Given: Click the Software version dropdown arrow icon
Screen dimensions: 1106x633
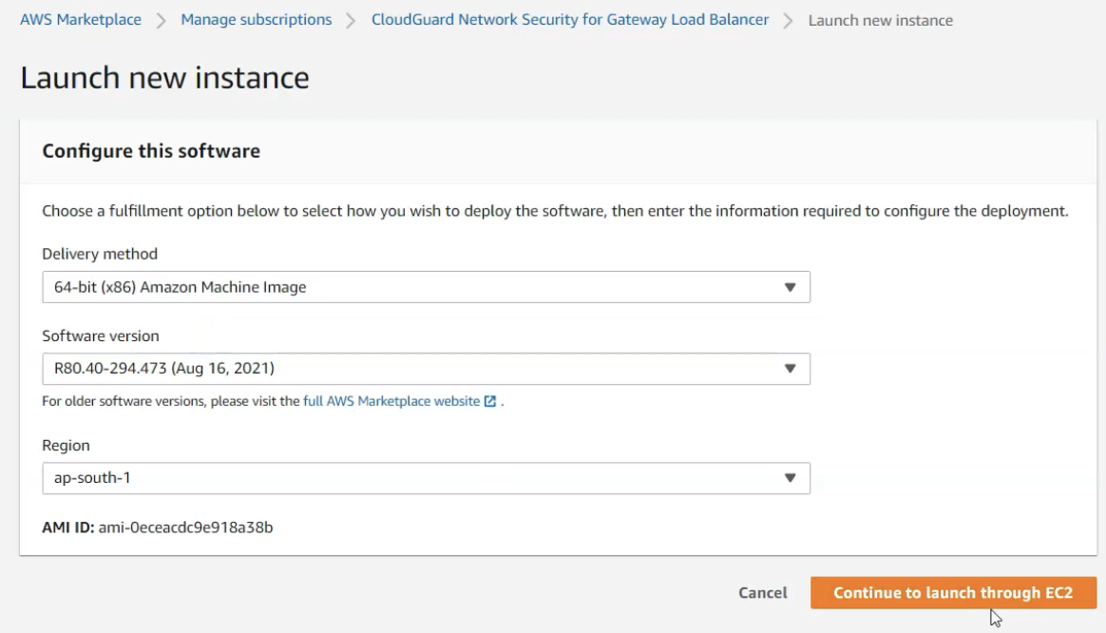Looking at the screenshot, I should pos(790,369).
